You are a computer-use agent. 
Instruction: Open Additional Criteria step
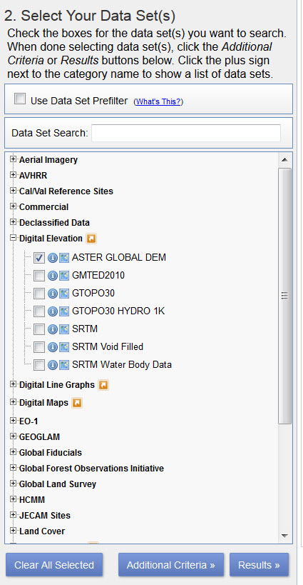point(171,565)
